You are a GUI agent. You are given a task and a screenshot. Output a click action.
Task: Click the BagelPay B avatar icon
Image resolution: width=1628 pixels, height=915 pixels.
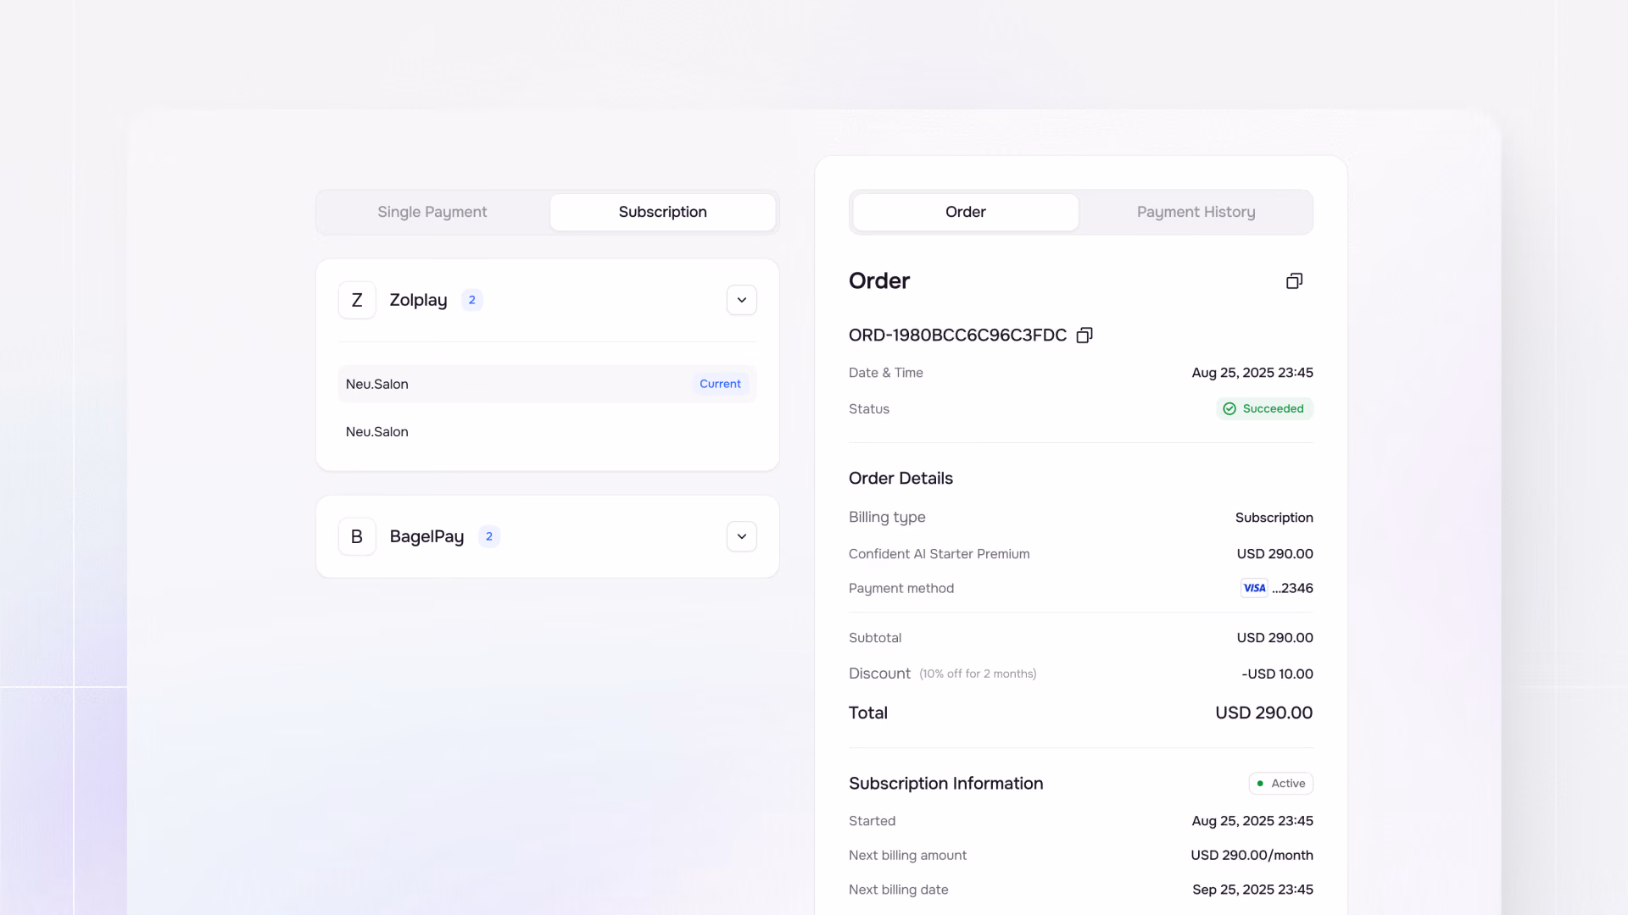(357, 536)
